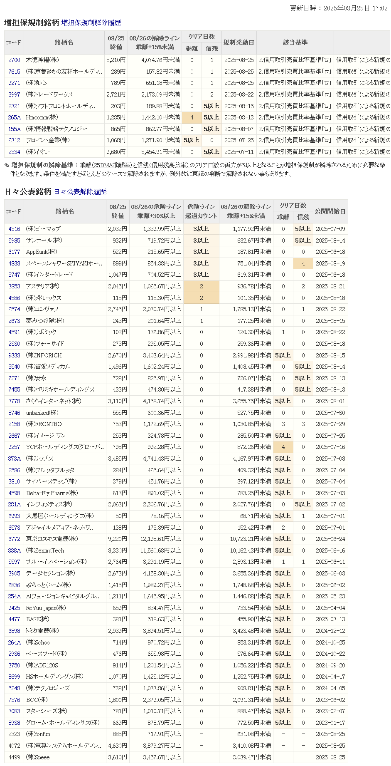Select the (株)FRONTEO name cell
391x766 pixels.
tap(65, 424)
